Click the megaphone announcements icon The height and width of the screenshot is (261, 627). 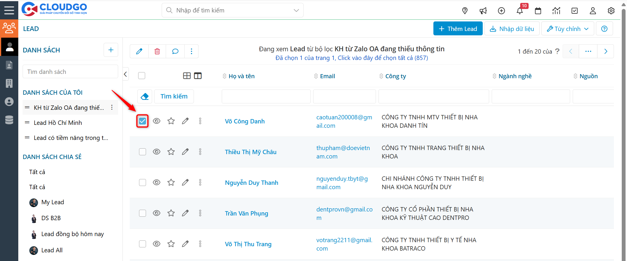(483, 11)
